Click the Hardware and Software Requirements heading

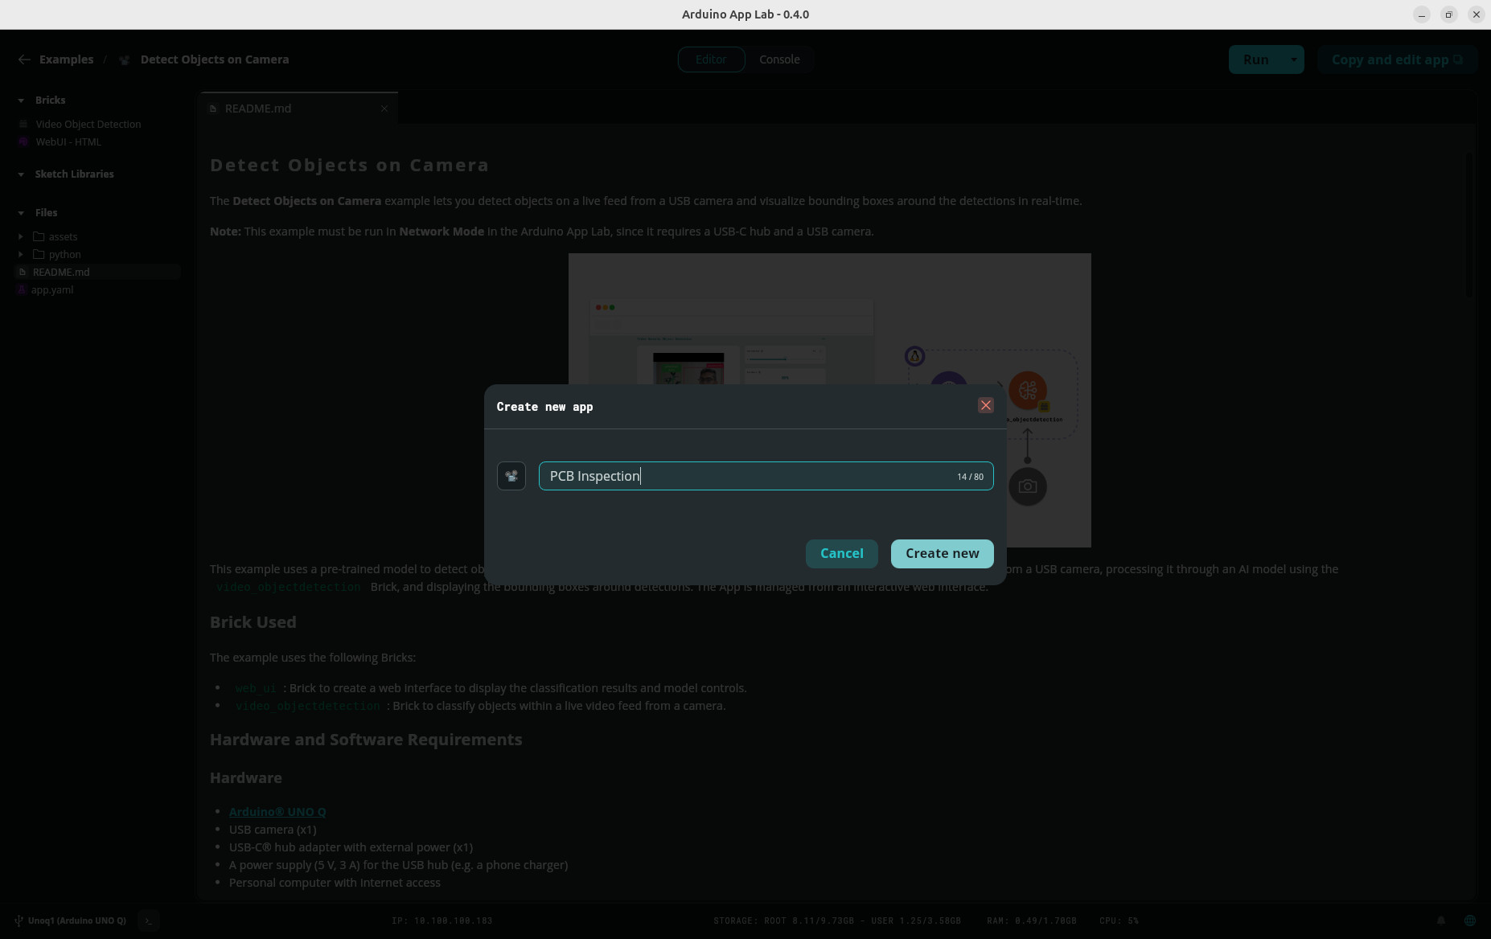(x=366, y=740)
